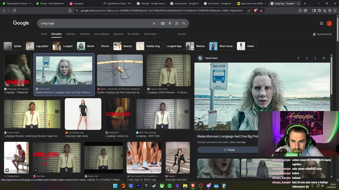
Task: Toggle the browser sidebar panel
Action: 314,11
